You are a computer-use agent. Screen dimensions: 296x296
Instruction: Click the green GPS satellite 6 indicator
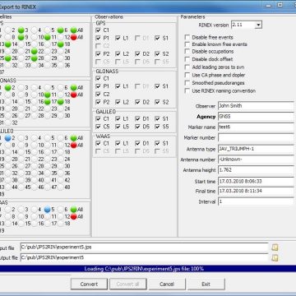(61, 30)
